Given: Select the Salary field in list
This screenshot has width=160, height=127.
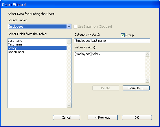Looking at the screenshot, I should pos(37,48).
